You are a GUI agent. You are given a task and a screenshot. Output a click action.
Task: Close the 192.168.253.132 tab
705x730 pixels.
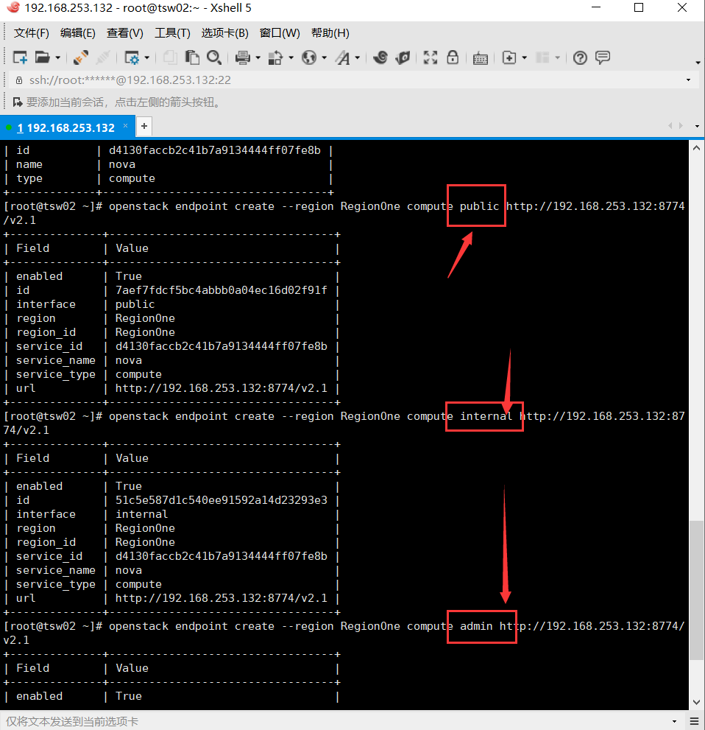coord(125,126)
